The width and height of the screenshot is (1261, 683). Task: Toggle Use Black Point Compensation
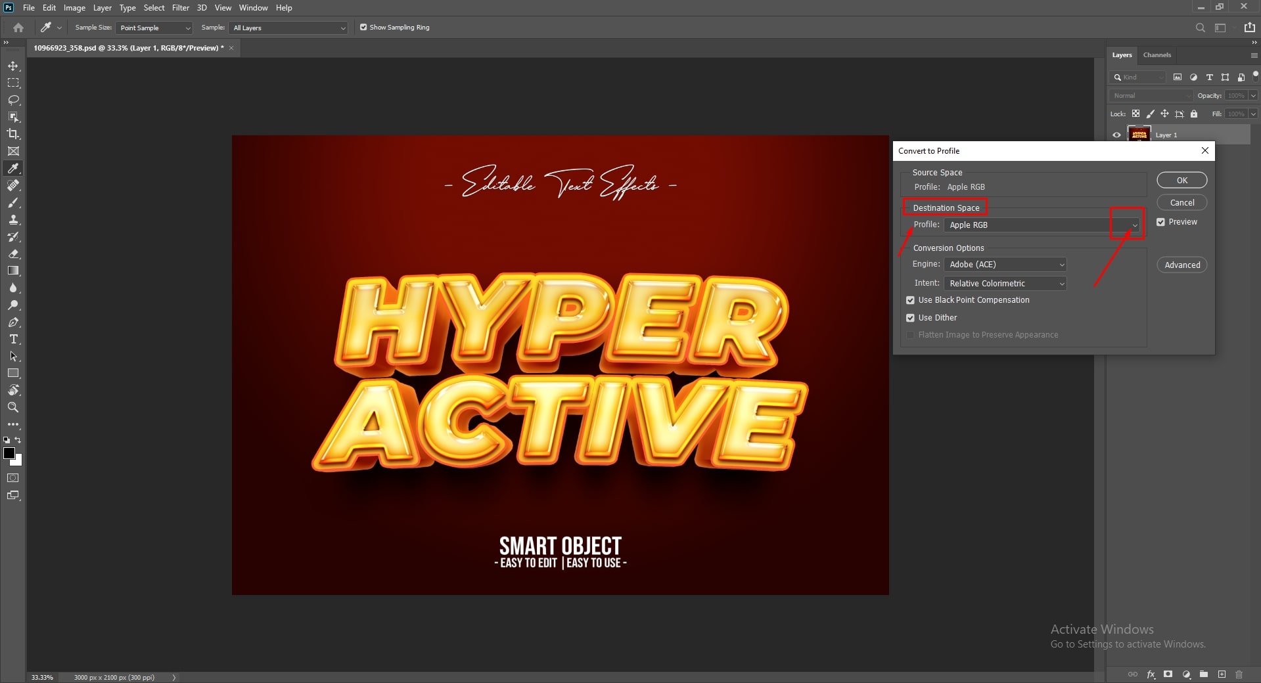coord(910,300)
